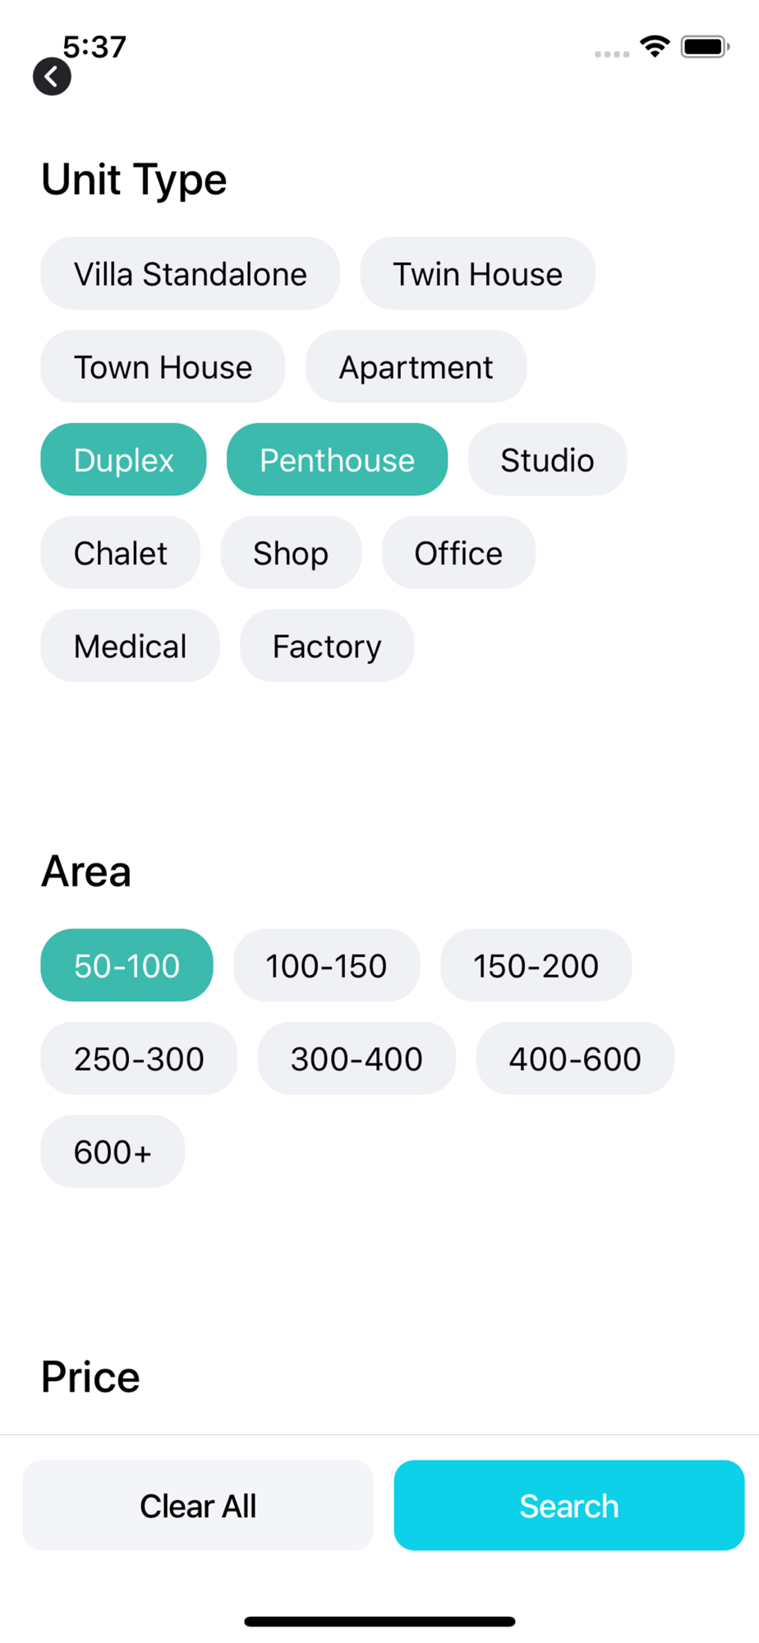Tap the Search button
The image size is (759, 1643).
[569, 1505]
